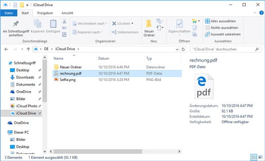The height and width of the screenshot is (161, 265).
Task: Open the quick access toolbar dropdown arrow
Action: point(27,5)
